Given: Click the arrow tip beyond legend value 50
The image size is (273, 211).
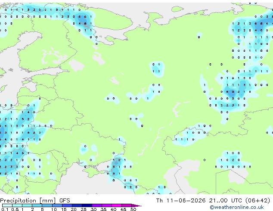Looking at the screenshot, I should [136, 205].
